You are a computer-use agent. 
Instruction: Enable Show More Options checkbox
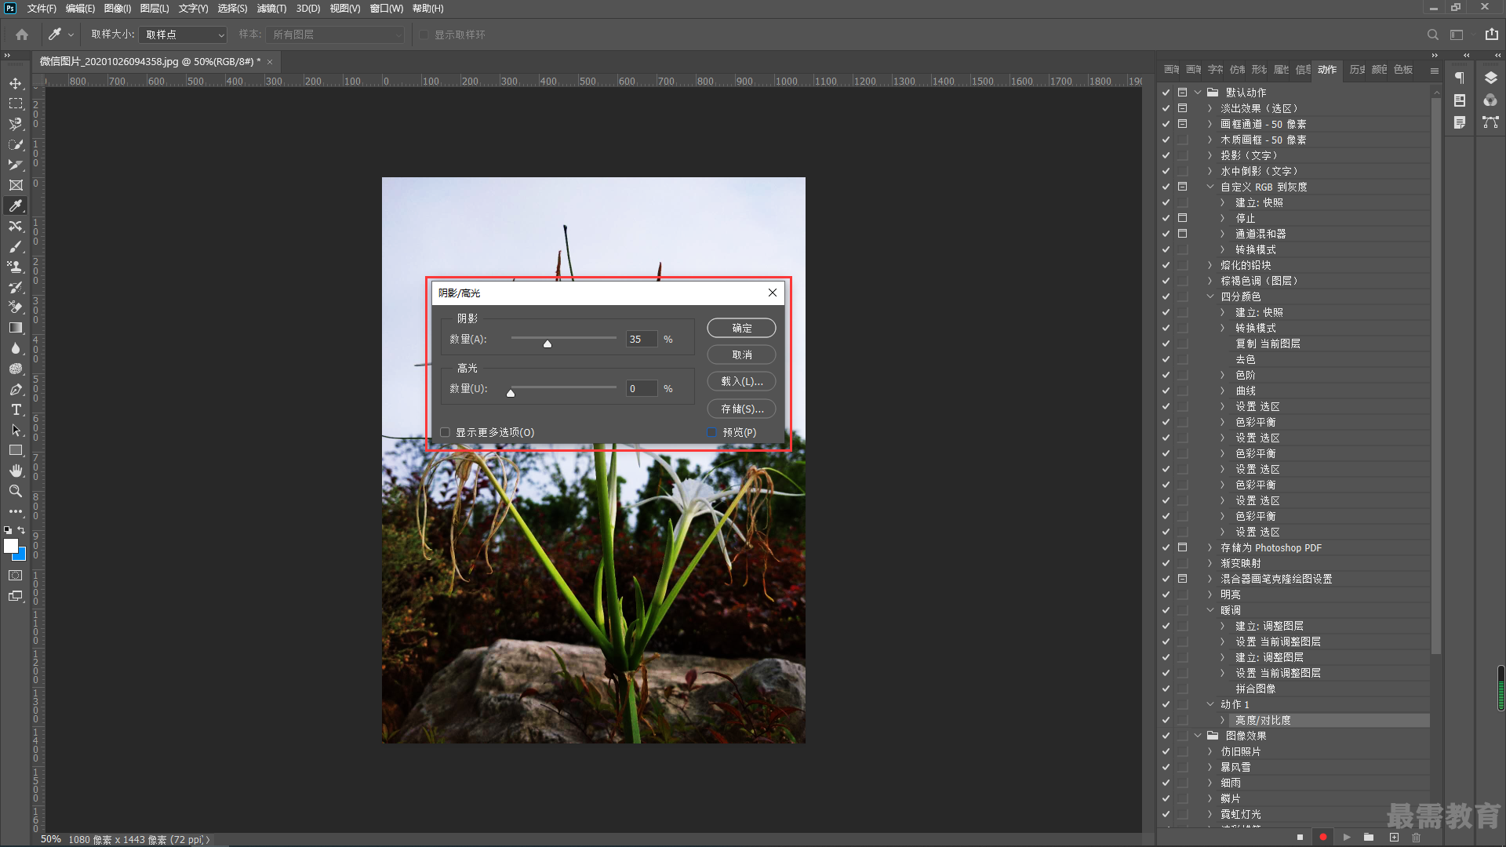[445, 432]
